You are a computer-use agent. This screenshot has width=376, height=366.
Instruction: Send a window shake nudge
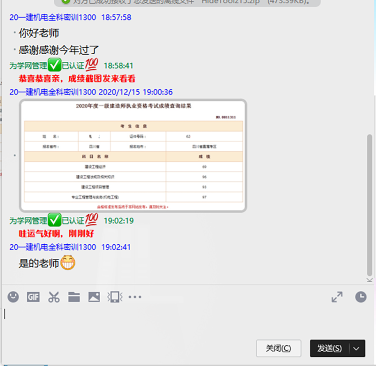tap(115, 297)
